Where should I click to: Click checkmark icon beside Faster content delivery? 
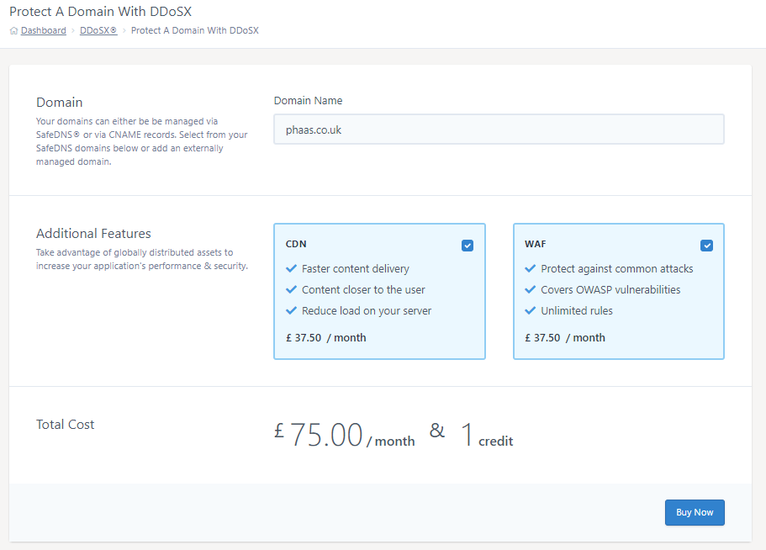(x=292, y=269)
